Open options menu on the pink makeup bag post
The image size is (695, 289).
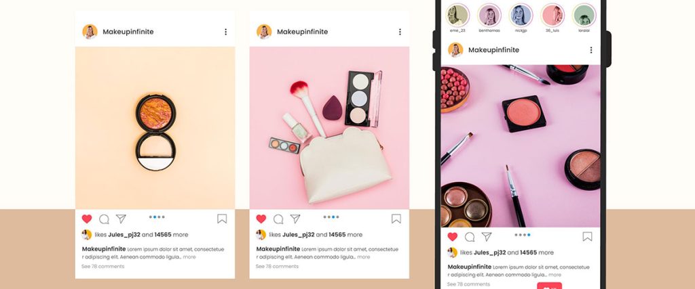pos(400,32)
